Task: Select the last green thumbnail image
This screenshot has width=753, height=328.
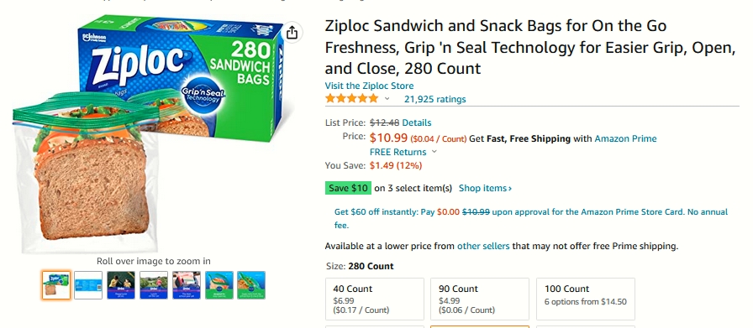Action: (251, 285)
